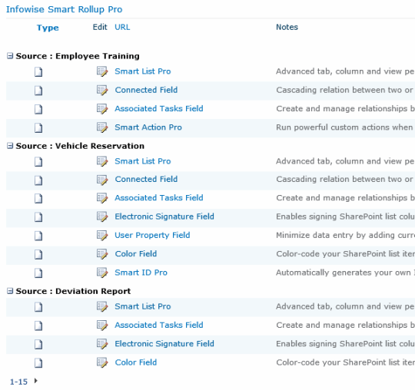The height and width of the screenshot is (390, 415).
Task: Click edit icon for Smart List Pro under Vehicle Reservation
Action: pos(102,161)
